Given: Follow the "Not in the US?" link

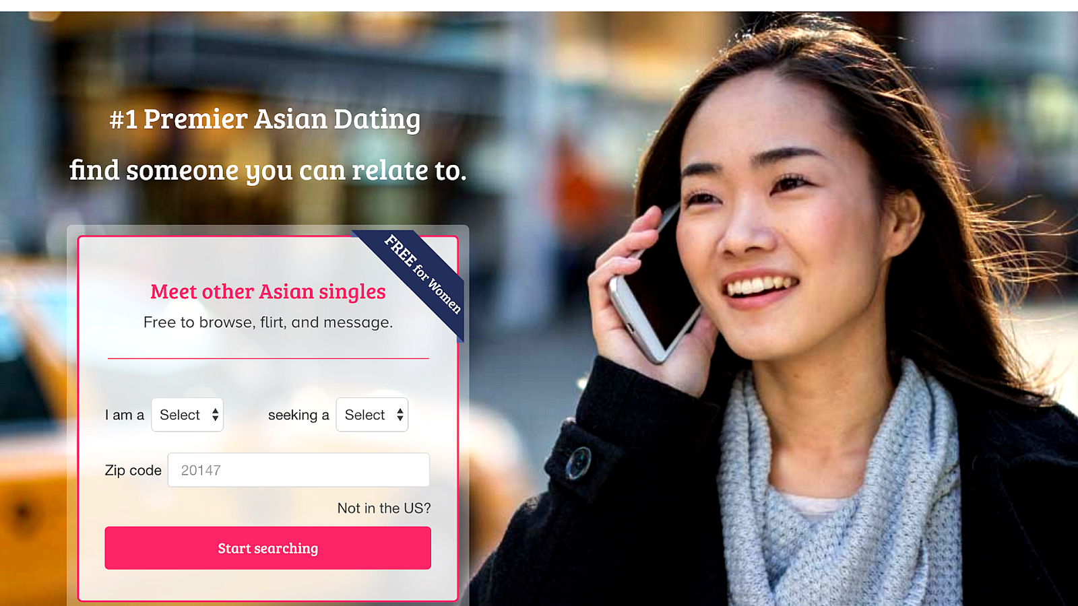Looking at the screenshot, I should [x=384, y=508].
